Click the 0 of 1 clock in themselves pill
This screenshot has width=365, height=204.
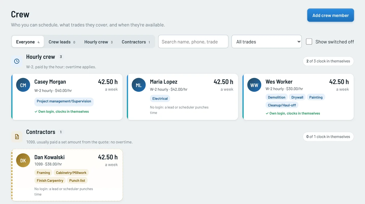328,137
